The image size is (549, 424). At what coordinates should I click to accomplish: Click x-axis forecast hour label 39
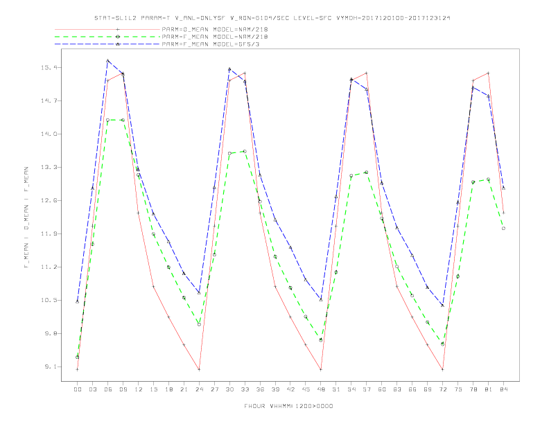pos(275,389)
